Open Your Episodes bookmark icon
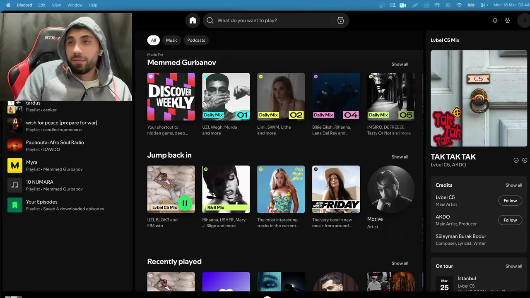 point(15,205)
